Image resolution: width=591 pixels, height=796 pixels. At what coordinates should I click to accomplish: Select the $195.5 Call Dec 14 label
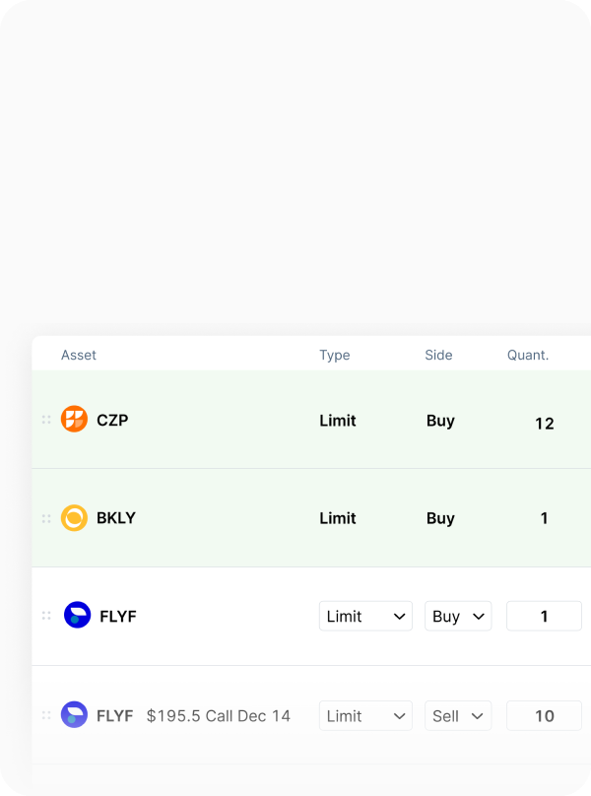click(219, 716)
